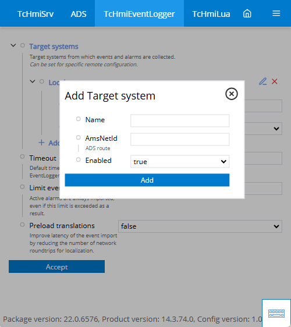Image resolution: width=291 pixels, height=327 pixels.
Task: Collapse the Local target entry chevron
Action: point(33,81)
